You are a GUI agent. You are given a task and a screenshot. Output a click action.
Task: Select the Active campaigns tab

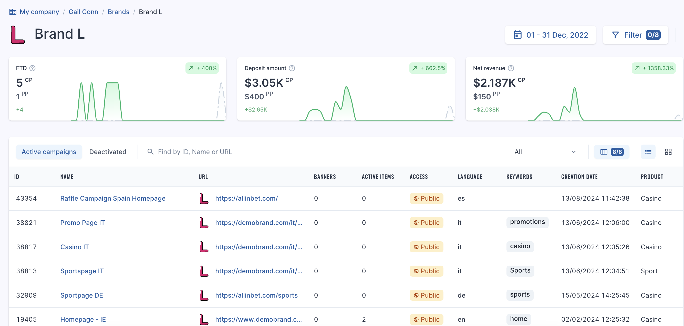(x=49, y=152)
